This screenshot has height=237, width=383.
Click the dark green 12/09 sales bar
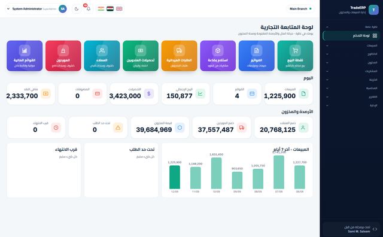point(175,177)
